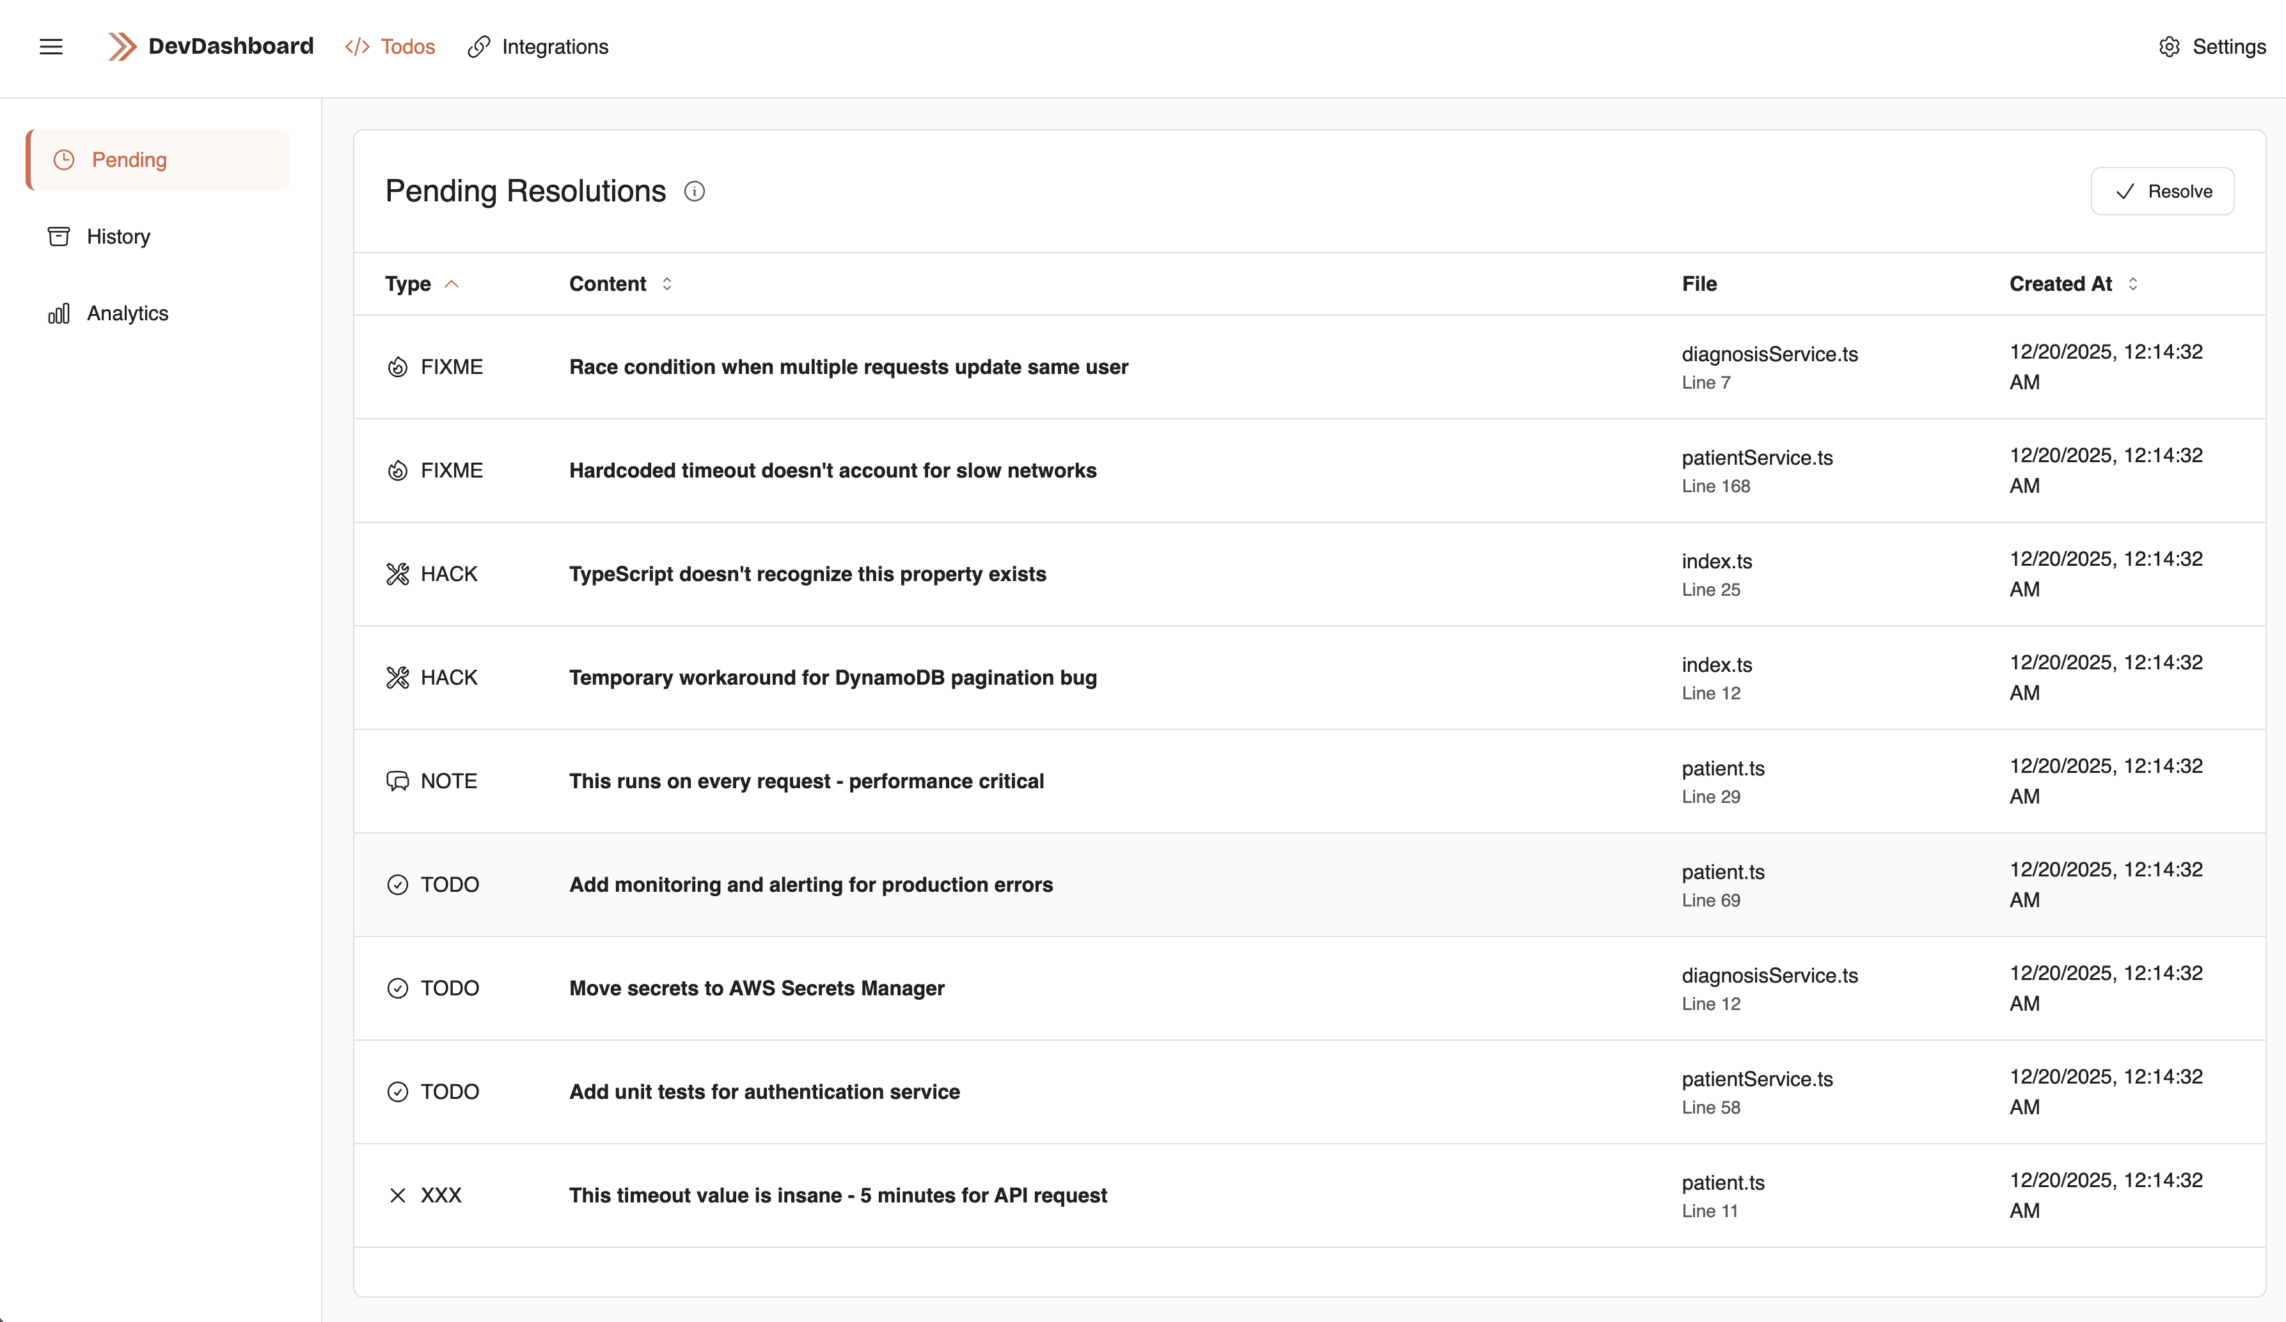Click the bar chart icon next to Analytics
The width and height of the screenshot is (2286, 1322).
58,313
